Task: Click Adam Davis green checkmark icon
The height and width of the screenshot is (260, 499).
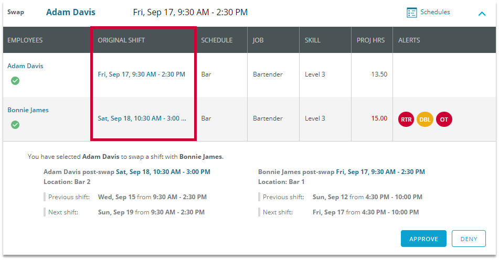Action: pyautogui.click(x=15, y=81)
